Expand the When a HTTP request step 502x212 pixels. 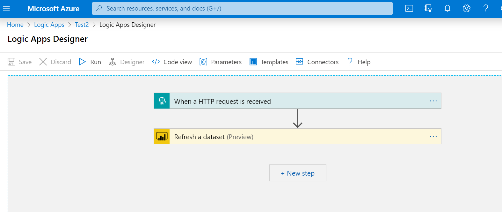click(287, 101)
